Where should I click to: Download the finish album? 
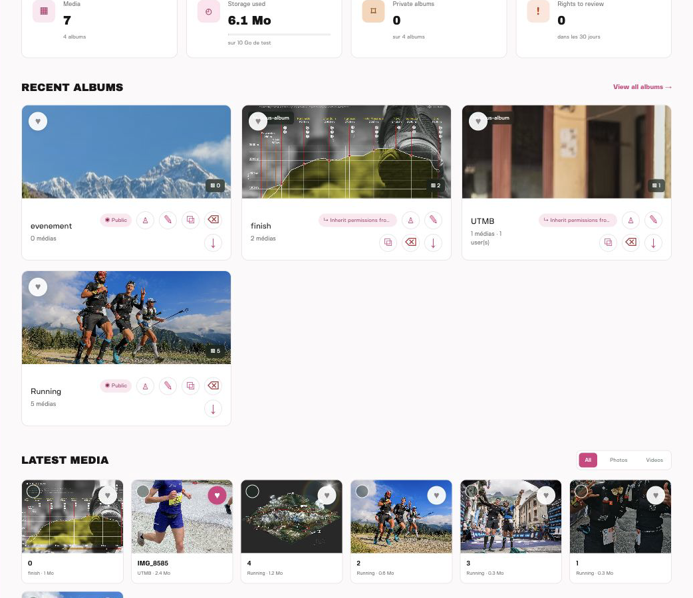pyautogui.click(x=433, y=243)
